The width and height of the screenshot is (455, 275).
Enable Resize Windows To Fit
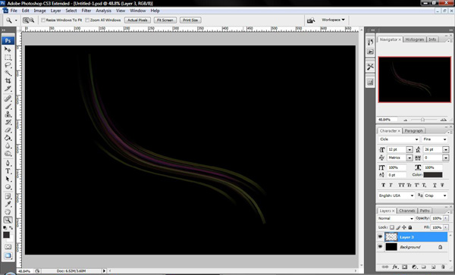point(43,20)
